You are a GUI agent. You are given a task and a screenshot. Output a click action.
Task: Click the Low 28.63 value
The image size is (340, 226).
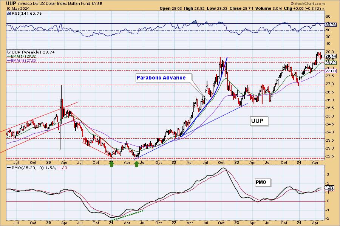click(217, 8)
